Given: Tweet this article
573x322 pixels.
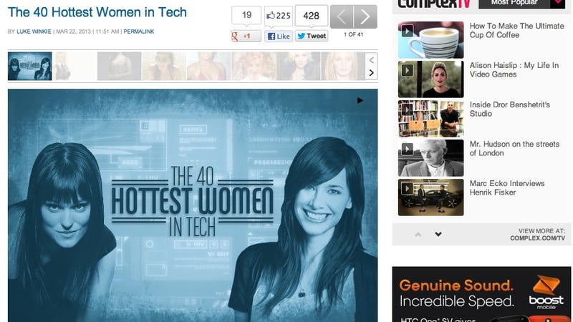Looking at the screenshot, I should pos(312,36).
